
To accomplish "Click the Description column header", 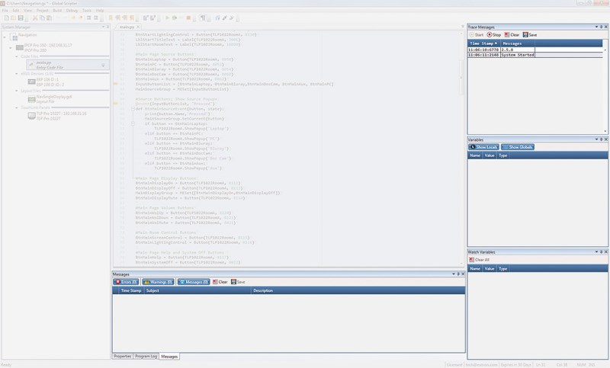I will click(x=358, y=290).
